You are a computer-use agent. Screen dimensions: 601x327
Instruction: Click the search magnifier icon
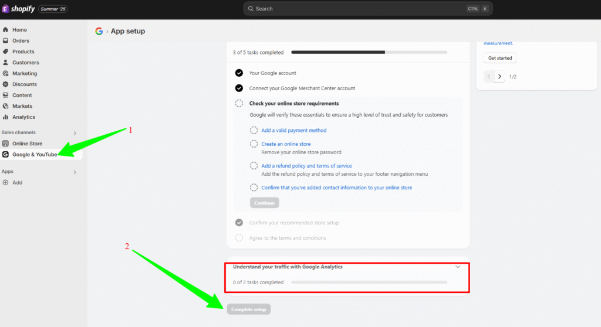click(251, 8)
